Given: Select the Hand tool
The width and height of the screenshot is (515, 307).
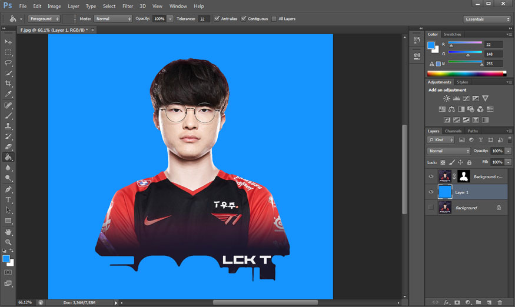Looking at the screenshot, I should (8, 232).
